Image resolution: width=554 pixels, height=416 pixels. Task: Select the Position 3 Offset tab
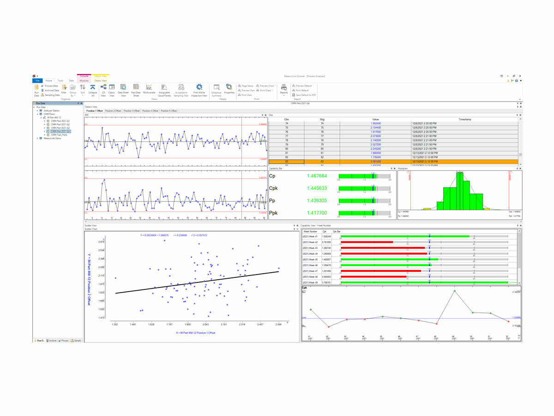click(131, 111)
